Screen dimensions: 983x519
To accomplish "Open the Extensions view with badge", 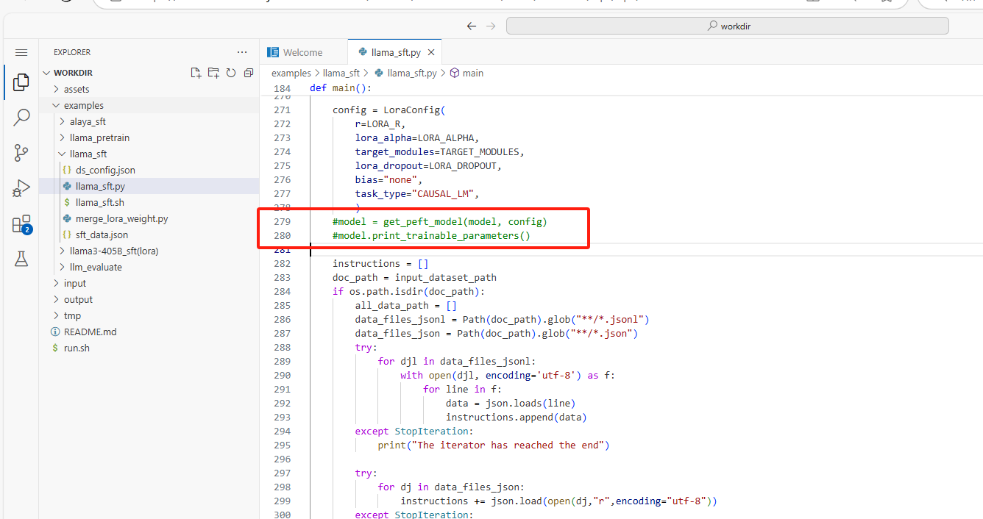I will [x=21, y=224].
